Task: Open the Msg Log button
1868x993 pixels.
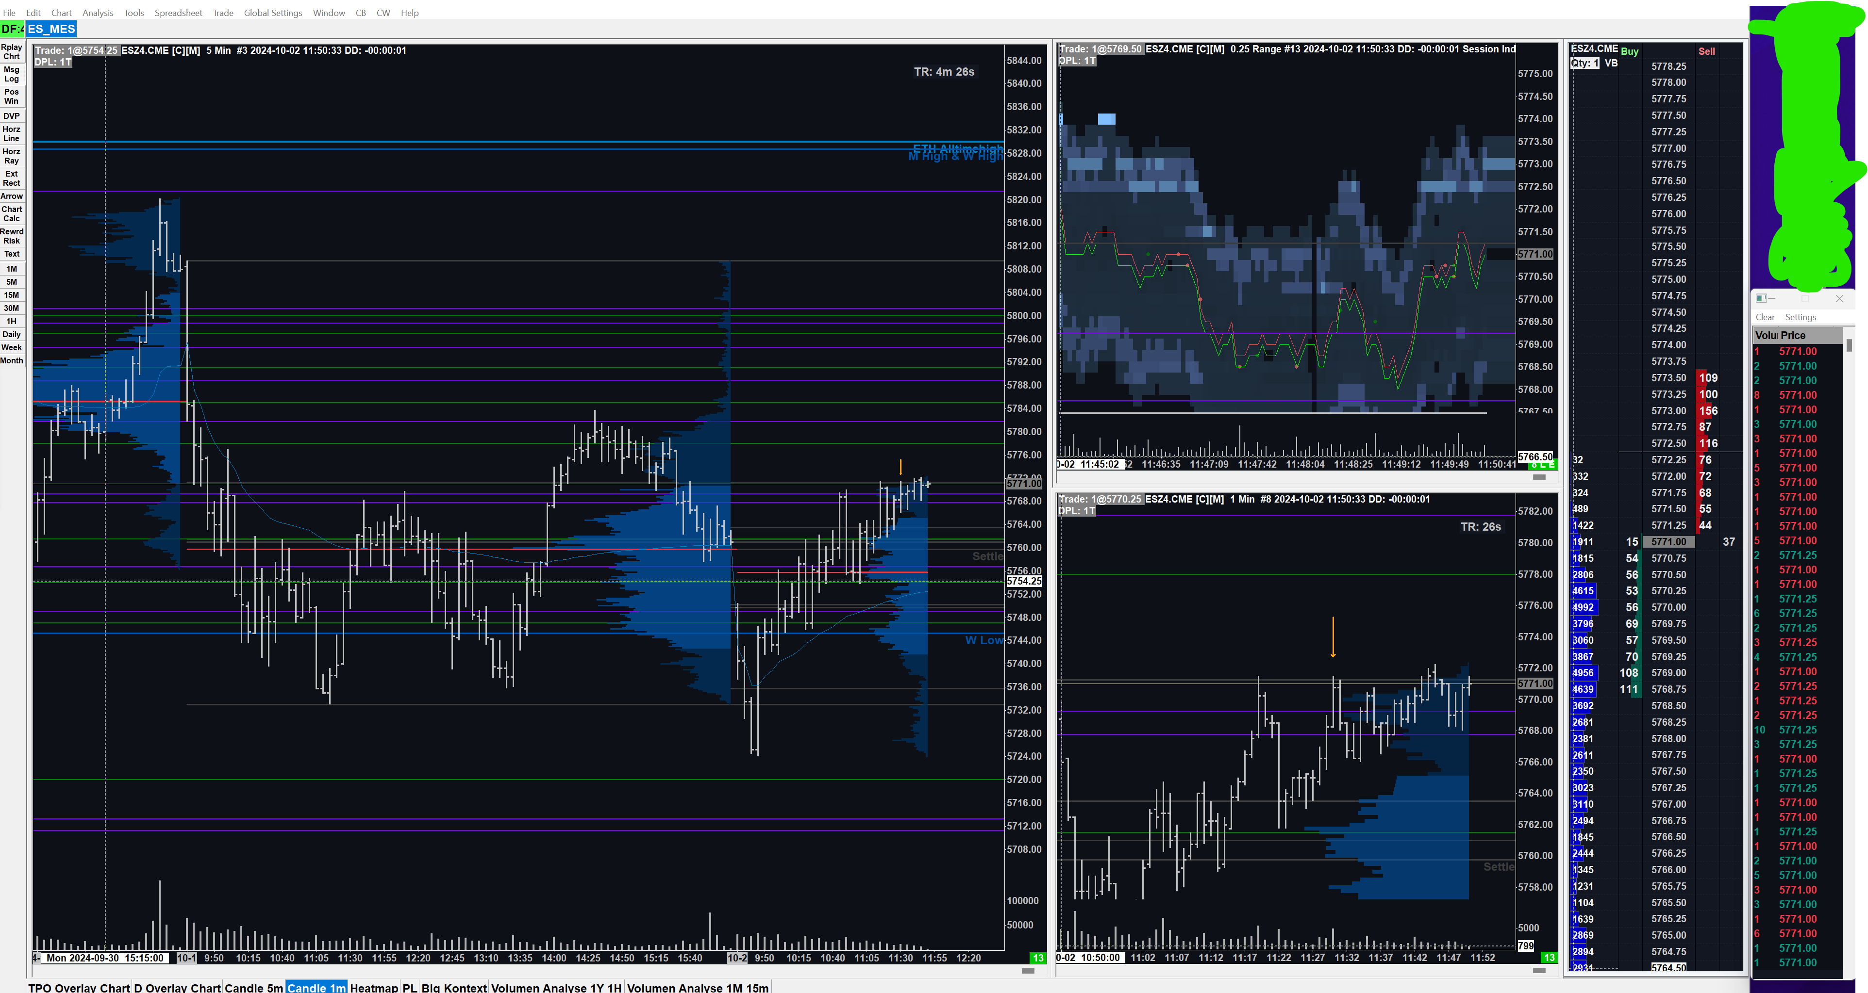Action: click(x=12, y=74)
